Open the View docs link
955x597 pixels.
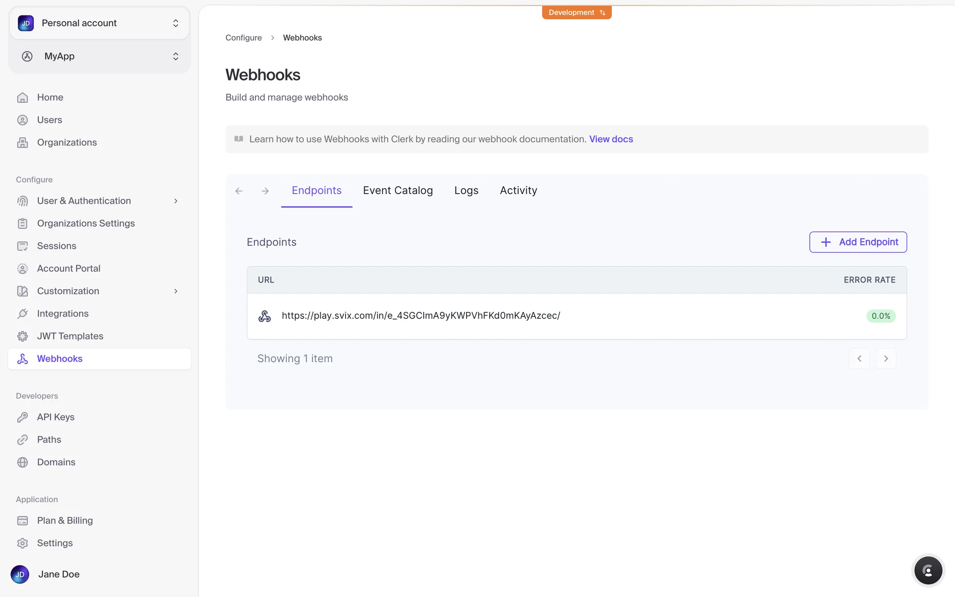[611, 139]
